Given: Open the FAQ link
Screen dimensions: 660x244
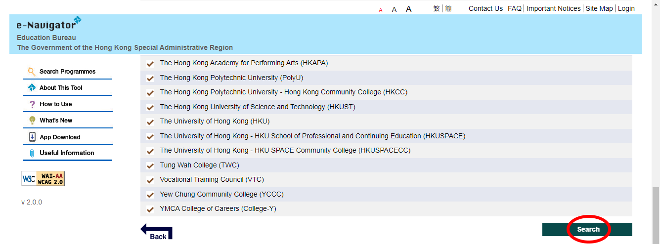Looking at the screenshot, I should pyautogui.click(x=515, y=8).
